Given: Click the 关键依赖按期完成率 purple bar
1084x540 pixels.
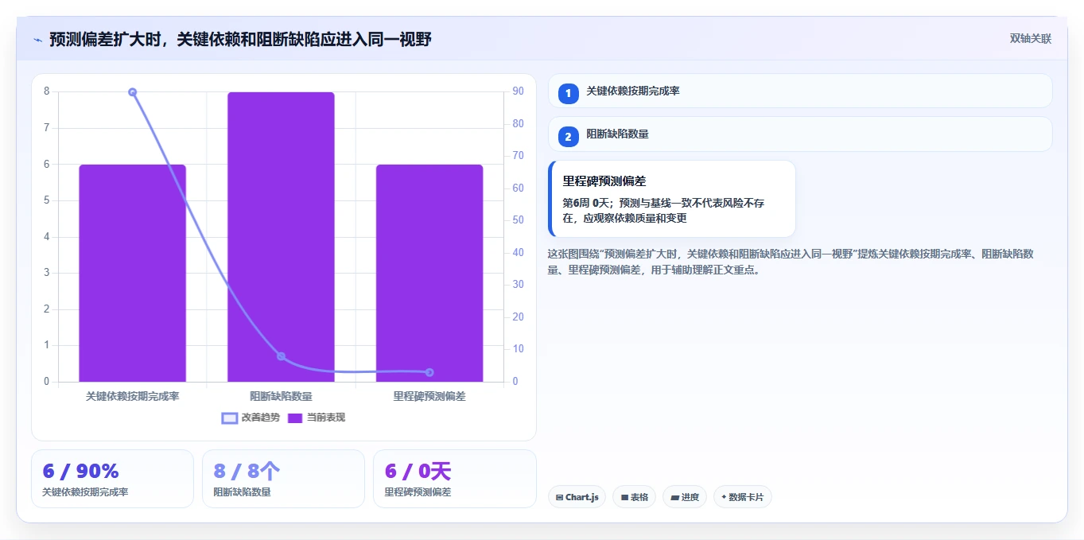Looking at the screenshot, I should coord(132,273).
